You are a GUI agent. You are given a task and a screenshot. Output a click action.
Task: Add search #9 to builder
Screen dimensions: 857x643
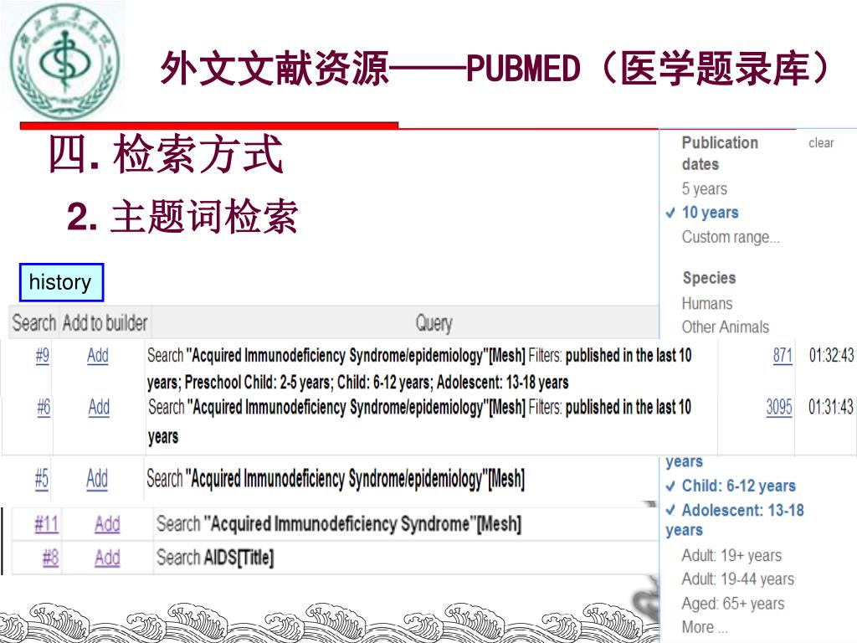click(98, 356)
